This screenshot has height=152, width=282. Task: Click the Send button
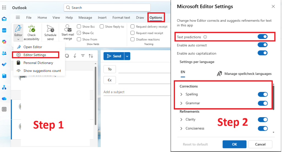pos(114,56)
